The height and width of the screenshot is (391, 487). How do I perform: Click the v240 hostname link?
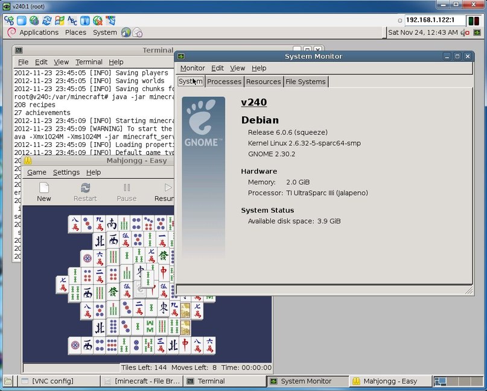tap(254, 102)
